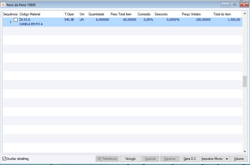Click the scrollbar up arrow
This screenshot has width=250, height=165.
[x=245, y=14]
